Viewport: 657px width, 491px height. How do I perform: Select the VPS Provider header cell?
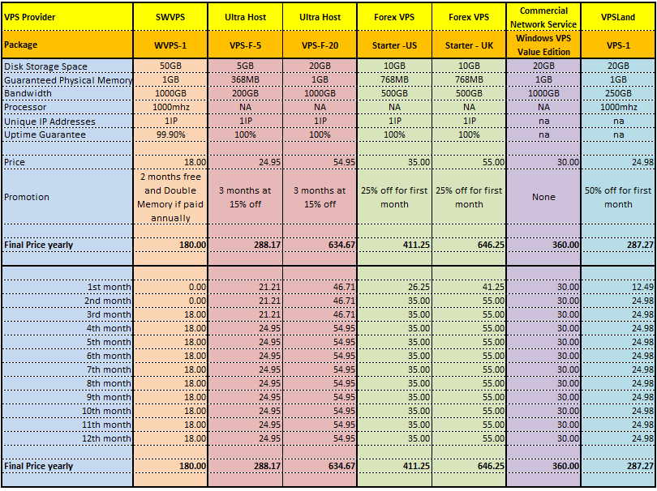click(67, 17)
